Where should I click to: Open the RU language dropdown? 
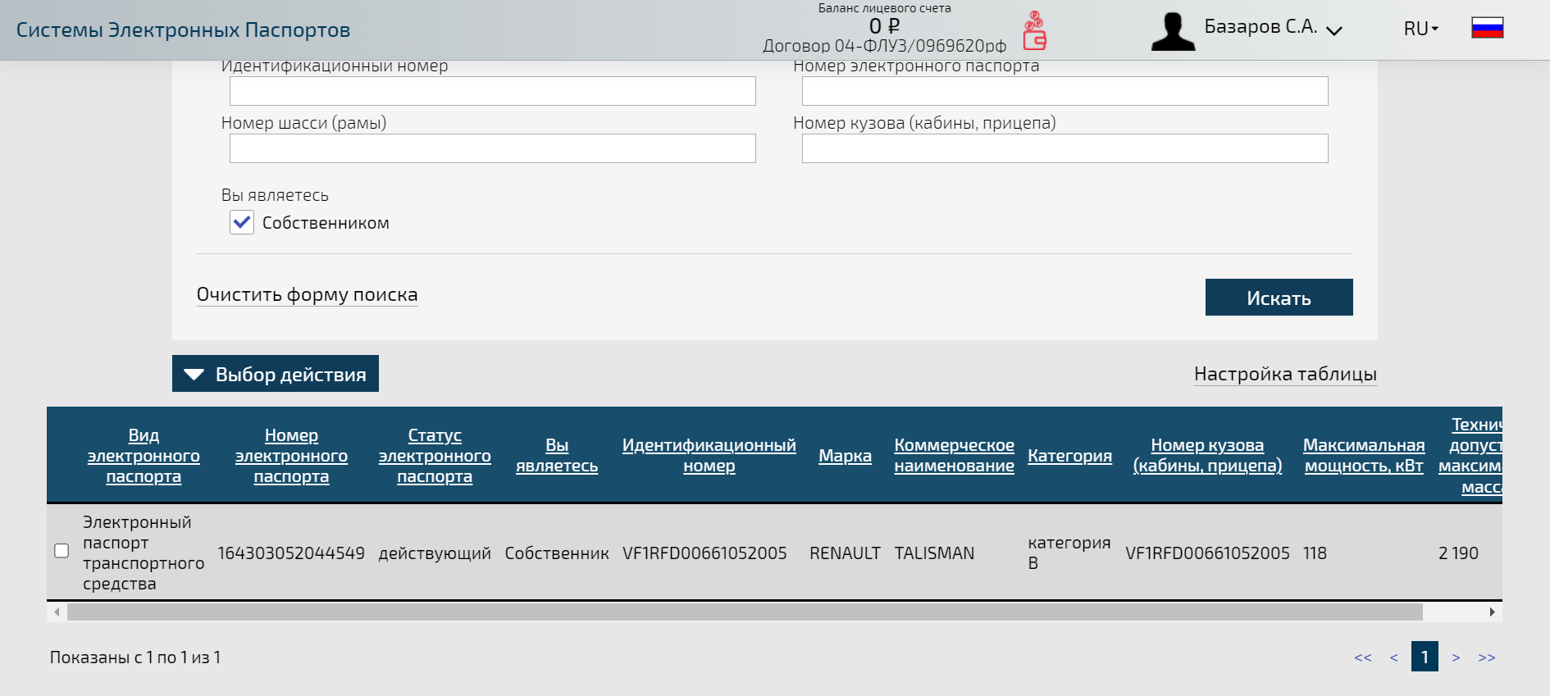pyautogui.click(x=1420, y=29)
